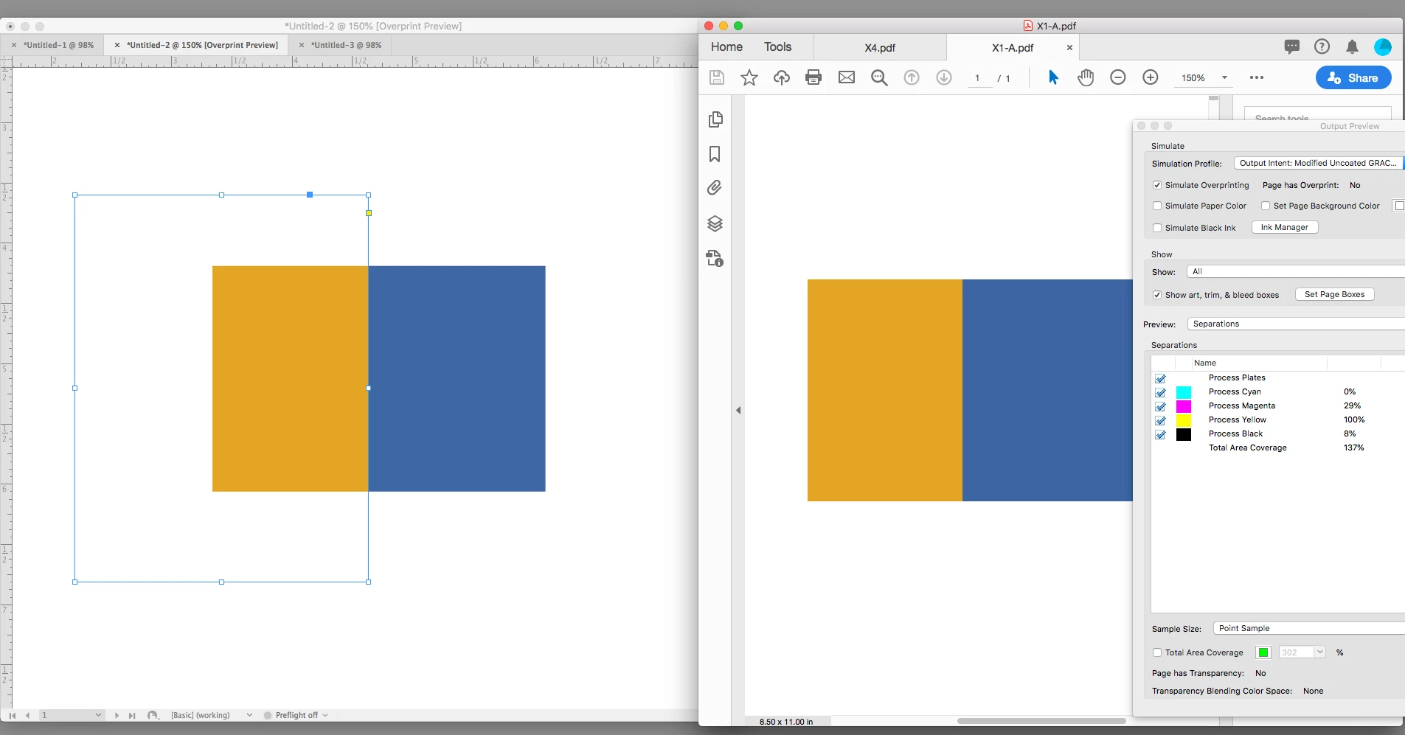This screenshot has width=1405, height=735.
Task: Open the Show dropdown set to All
Action: pyautogui.click(x=1296, y=271)
